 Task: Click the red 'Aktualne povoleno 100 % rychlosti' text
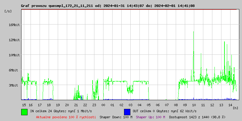66,117
